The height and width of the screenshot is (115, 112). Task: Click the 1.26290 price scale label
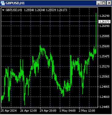[104, 16]
